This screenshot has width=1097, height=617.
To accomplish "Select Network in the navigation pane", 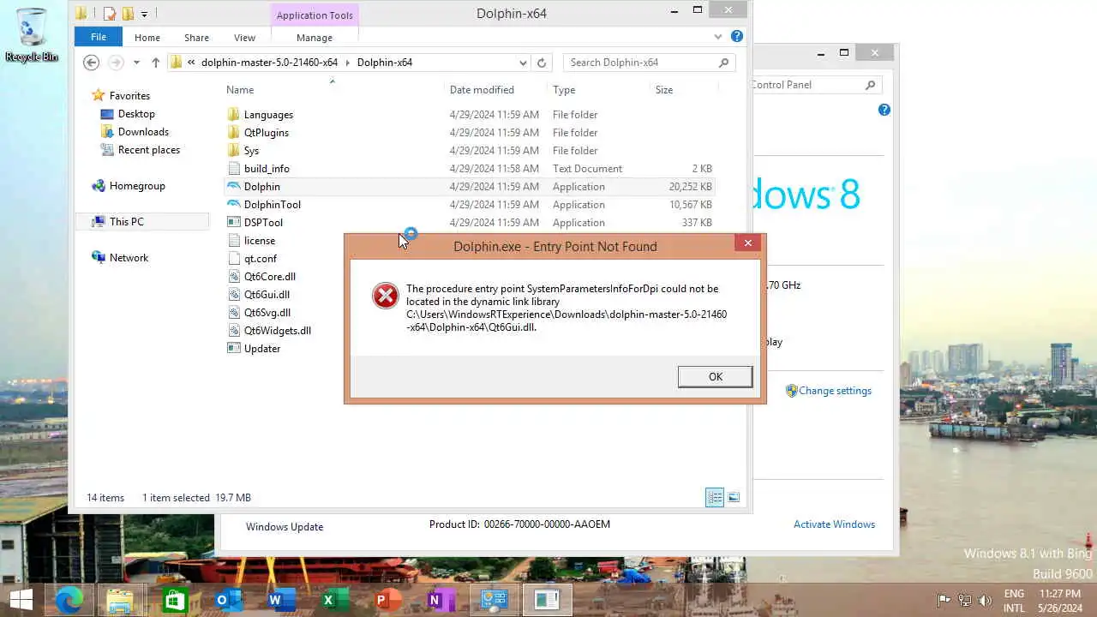I will (129, 258).
